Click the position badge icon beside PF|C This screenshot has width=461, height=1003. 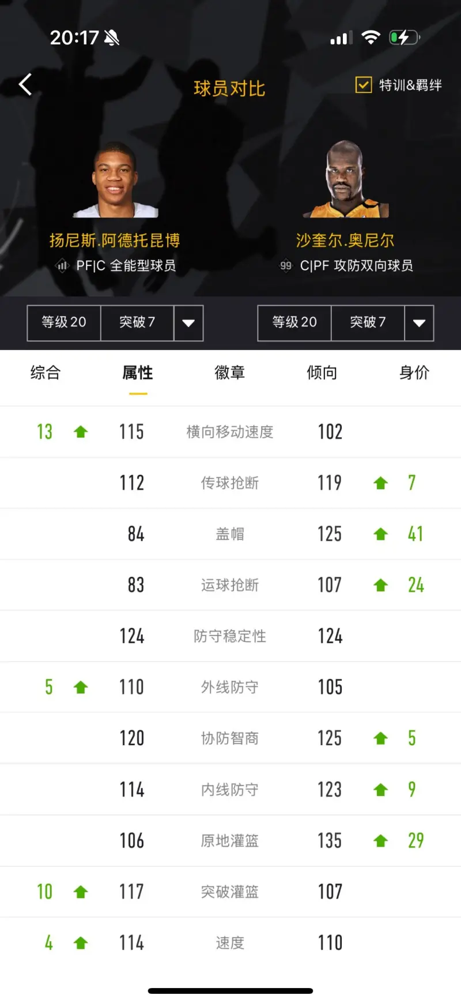pyautogui.click(x=62, y=266)
